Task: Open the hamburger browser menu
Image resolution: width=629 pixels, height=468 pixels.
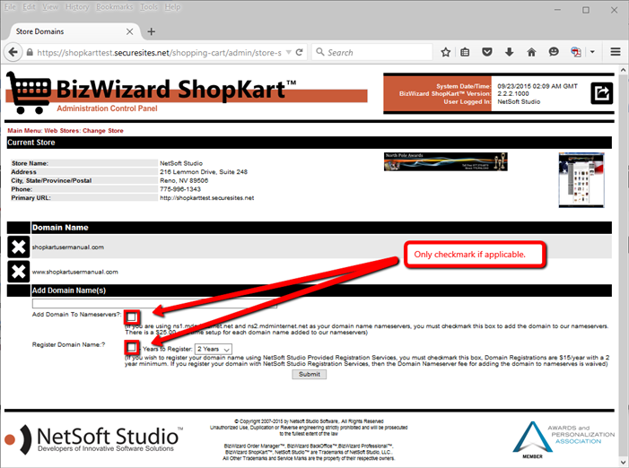Action: pos(616,52)
